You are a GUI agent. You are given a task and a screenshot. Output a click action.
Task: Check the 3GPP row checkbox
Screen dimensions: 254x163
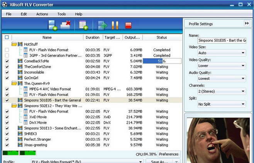[x=7, y=55]
